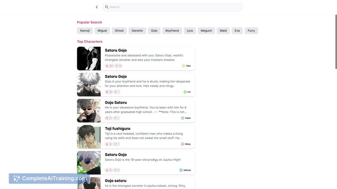The image size is (337, 189).
Task: Open the black-and-white muscular Satoru Gojo thumbnail
Action: click(89, 59)
